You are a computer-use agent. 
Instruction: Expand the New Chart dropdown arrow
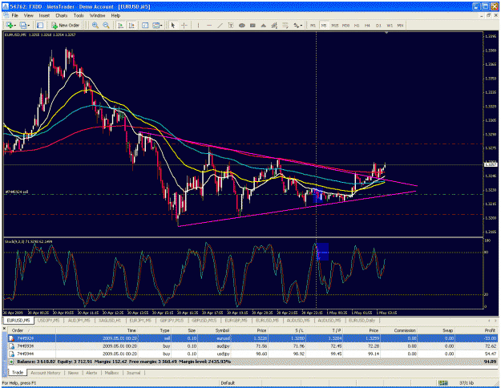click(x=14, y=25)
